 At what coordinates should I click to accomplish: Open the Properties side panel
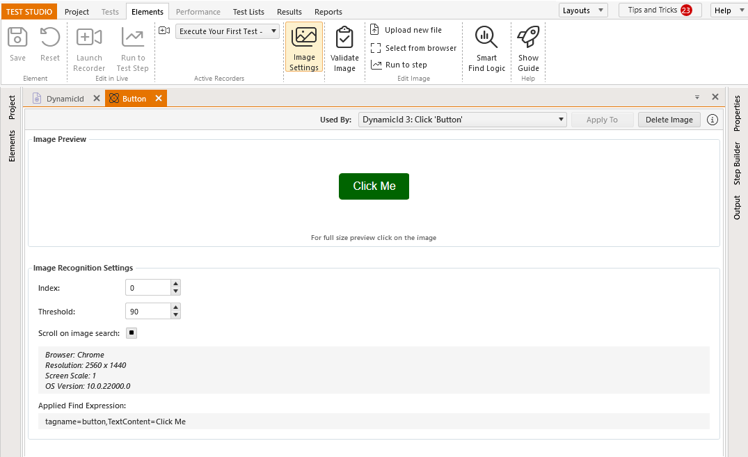click(737, 113)
